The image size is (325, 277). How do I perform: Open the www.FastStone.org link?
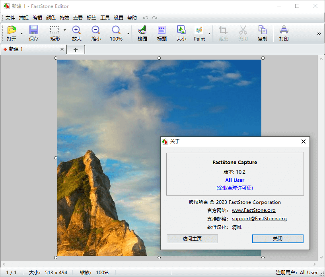253,210
